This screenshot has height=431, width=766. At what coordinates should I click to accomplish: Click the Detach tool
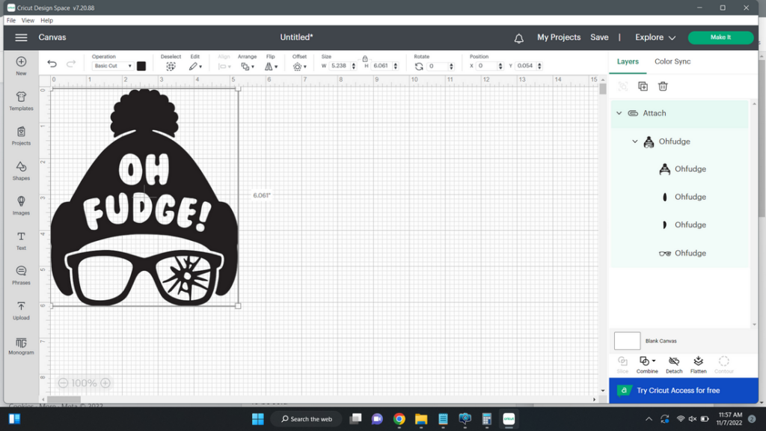(x=674, y=364)
